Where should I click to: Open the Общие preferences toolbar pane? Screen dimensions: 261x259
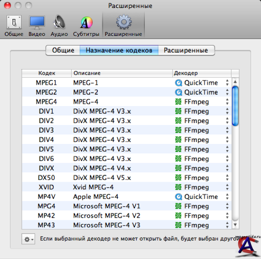(x=14, y=26)
